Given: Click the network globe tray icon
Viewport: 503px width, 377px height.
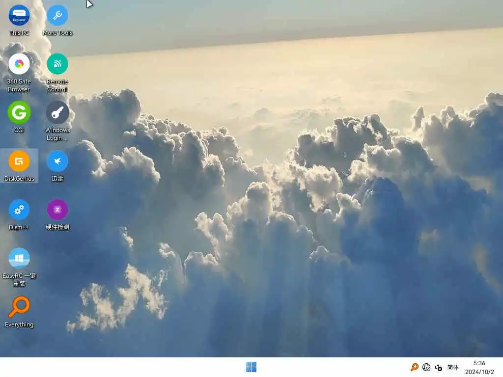Looking at the screenshot, I should 426,367.
